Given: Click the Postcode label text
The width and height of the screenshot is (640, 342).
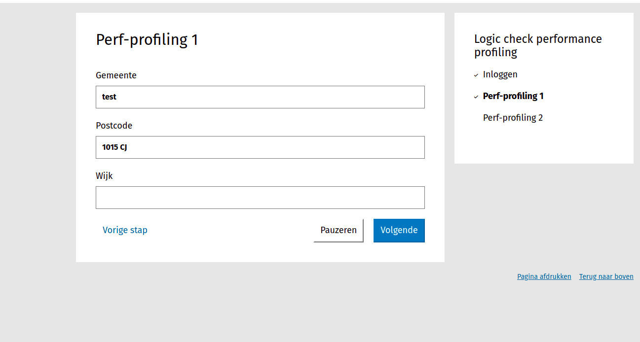Looking at the screenshot, I should pyautogui.click(x=114, y=126).
